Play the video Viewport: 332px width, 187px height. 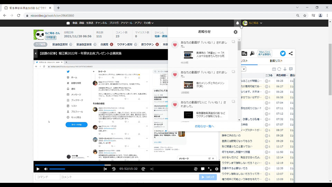38,169
